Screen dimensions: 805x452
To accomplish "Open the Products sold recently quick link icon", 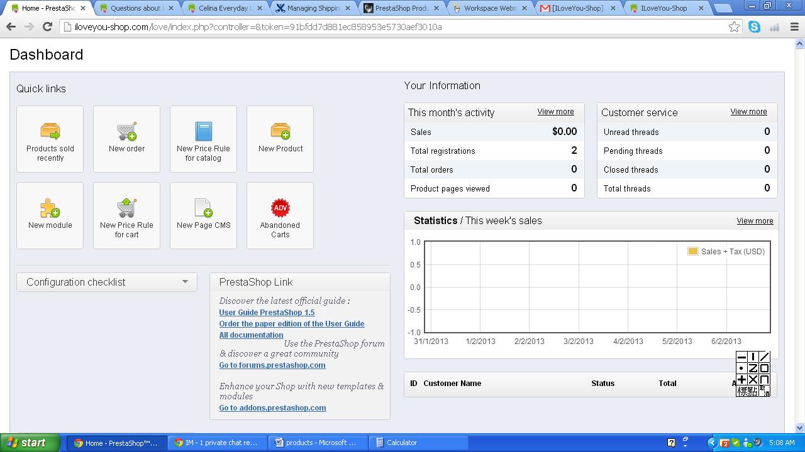I will click(50, 131).
